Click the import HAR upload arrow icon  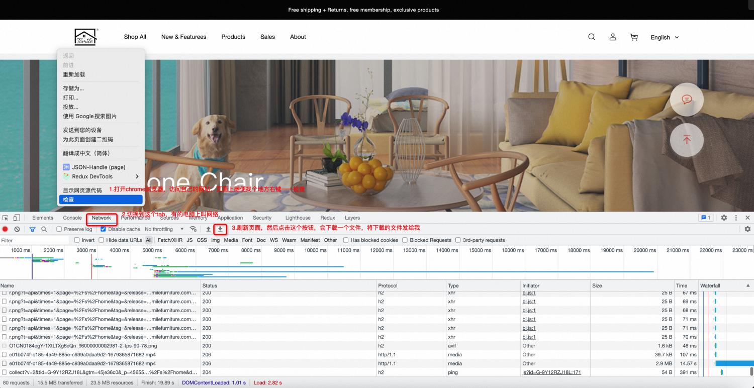209,229
